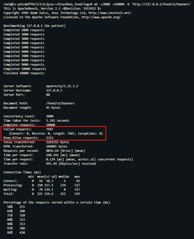Click the Keep-Alive requests value 2313
Image resolution: width=194 pixels, height=239 pixels.
(50, 138)
